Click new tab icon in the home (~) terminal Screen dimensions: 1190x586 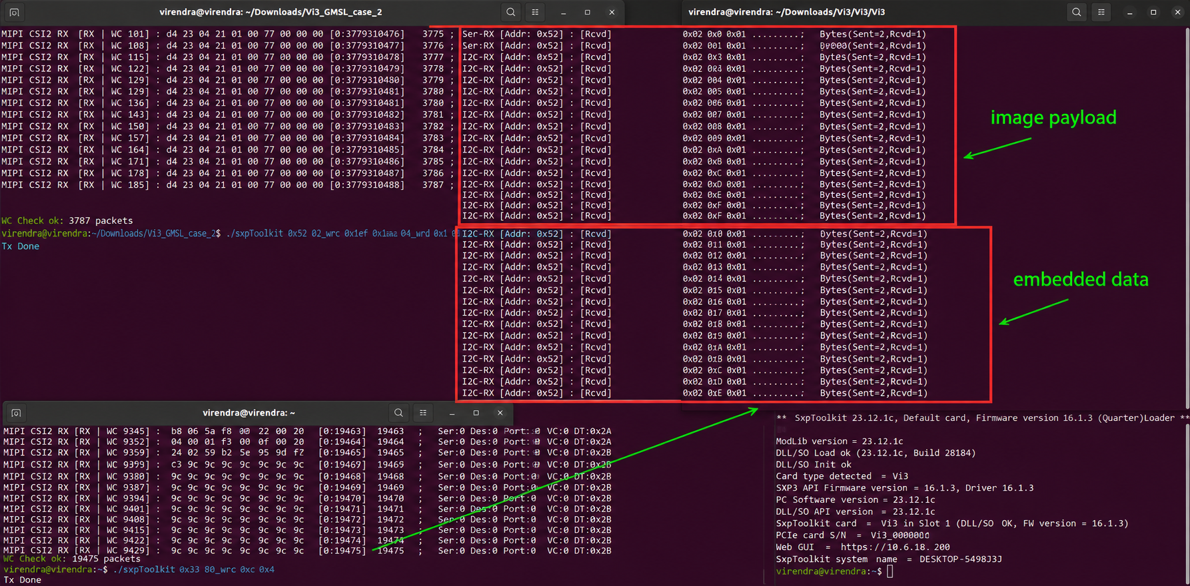click(x=17, y=413)
